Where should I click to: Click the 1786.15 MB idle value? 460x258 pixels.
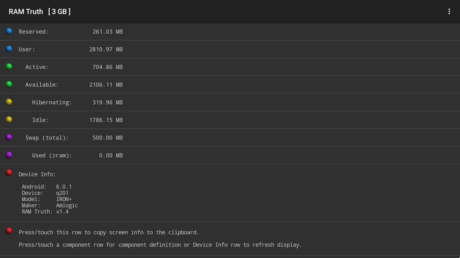106,120
